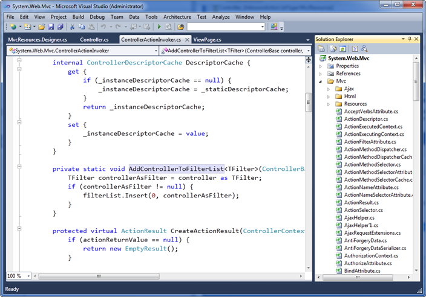Open Solution Explorer window position dropdown
This screenshot has height=297, width=426.
tap(403, 39)
